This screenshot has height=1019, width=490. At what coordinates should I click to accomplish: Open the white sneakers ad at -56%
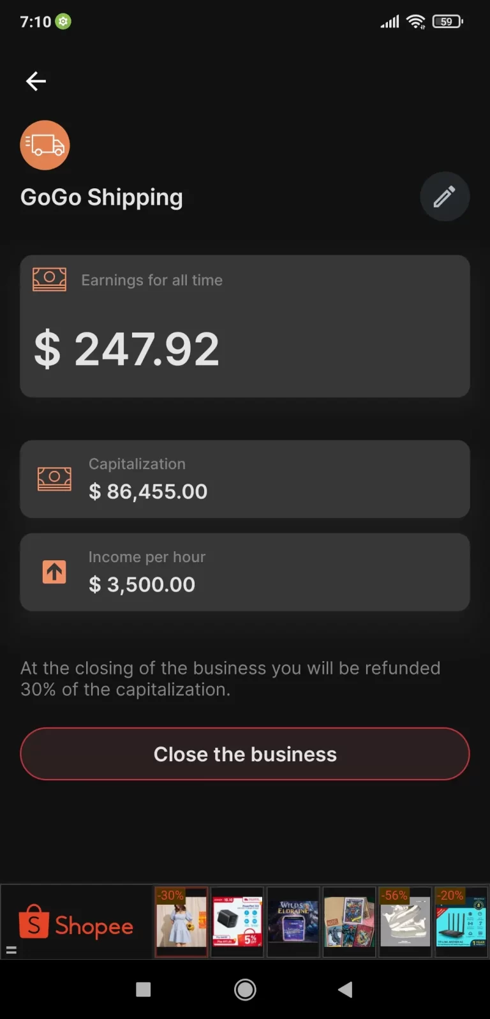[x=405, y=922]
